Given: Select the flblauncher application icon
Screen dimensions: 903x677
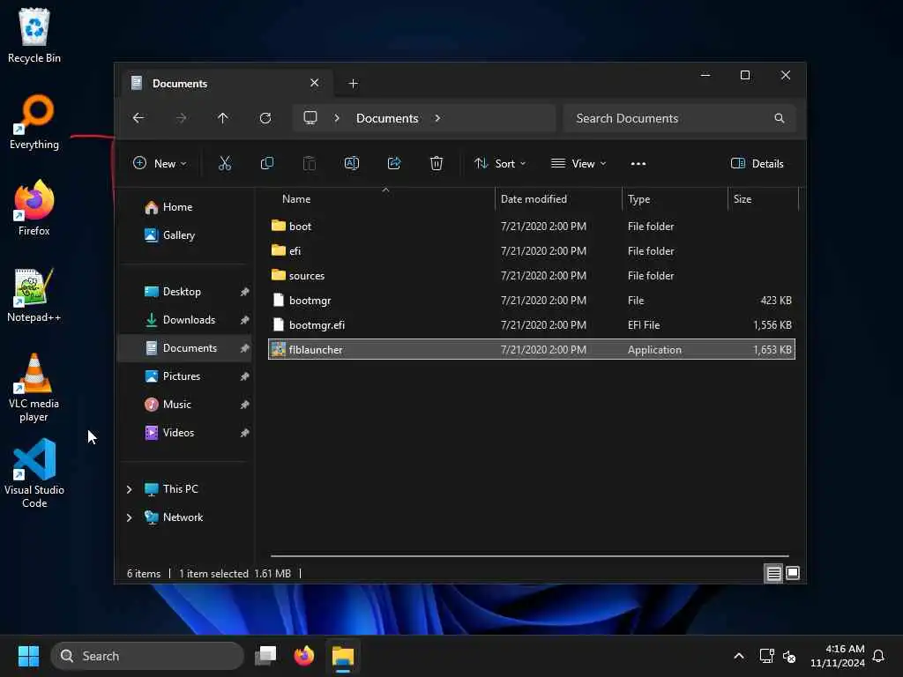Looking at the screenshot, I should coord(278,349).
